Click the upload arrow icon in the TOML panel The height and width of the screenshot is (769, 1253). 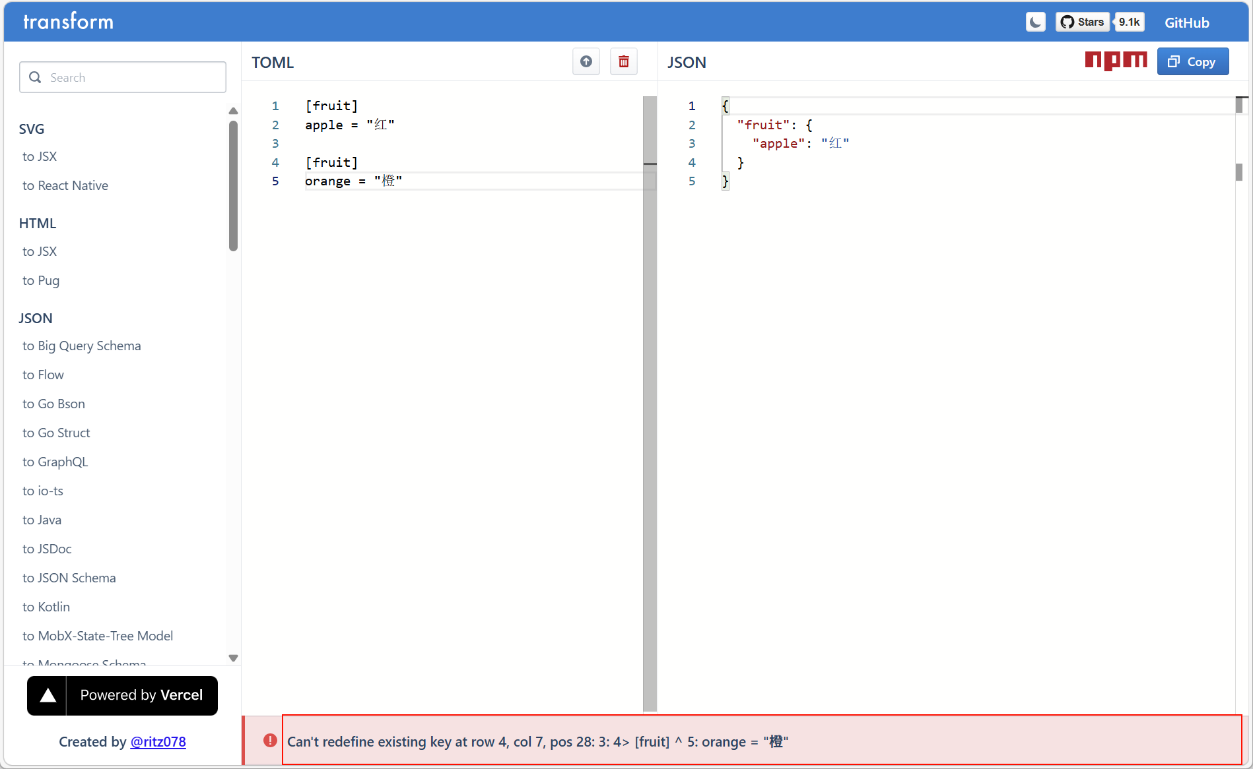click(x=586, y=62)
